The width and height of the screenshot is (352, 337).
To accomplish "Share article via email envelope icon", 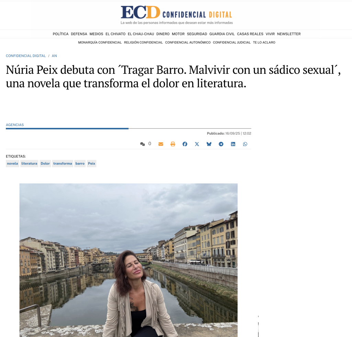I will coord(161,144).
